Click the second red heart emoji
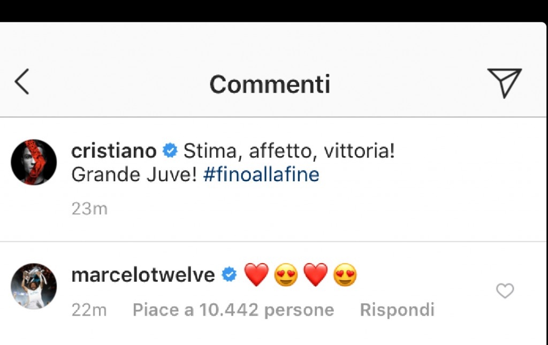The width and height of the screenshot is (548, 345). pos(316,275)
